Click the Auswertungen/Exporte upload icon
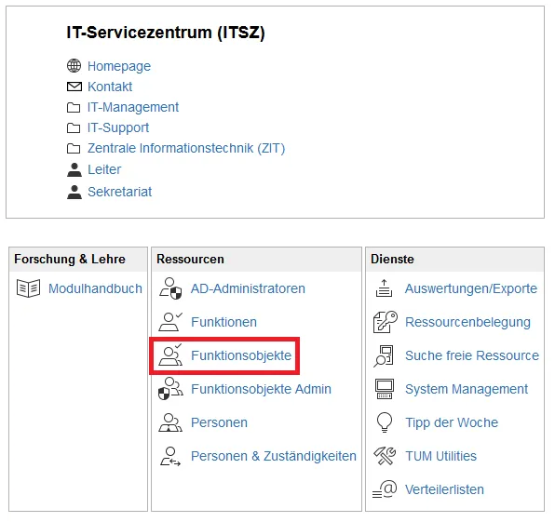The width and height of the screenshot is (555, 522). [x=384, y=288]
